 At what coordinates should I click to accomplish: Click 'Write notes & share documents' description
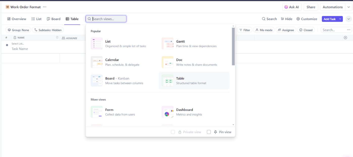click(x=197, y=65)
